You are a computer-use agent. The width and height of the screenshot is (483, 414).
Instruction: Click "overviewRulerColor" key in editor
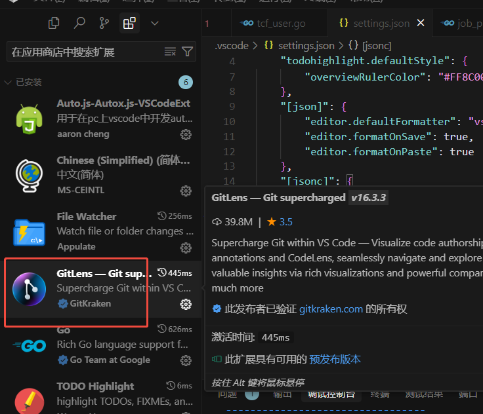pyautogui.click(x=367, y=77)
